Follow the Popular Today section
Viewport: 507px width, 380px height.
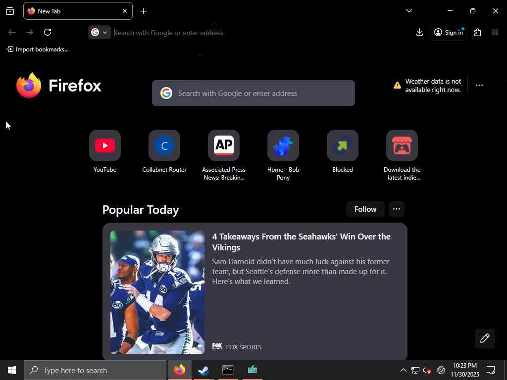point(365,209)
